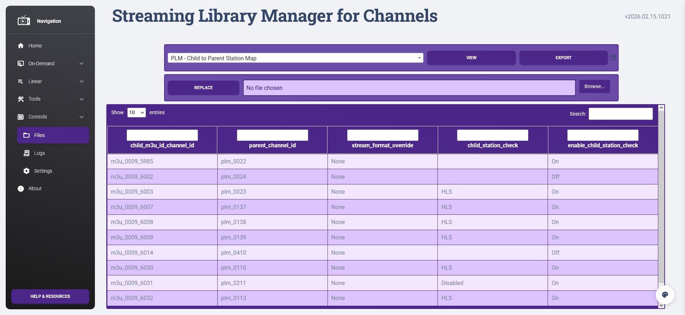This screenshot has height=315, width=685.
Task: Expand the Tools submenu chevron
Action: coord(82,99)
